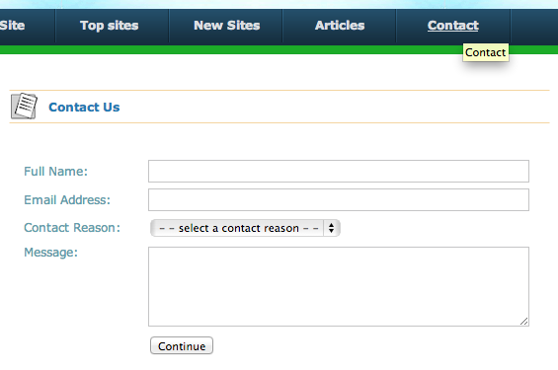
Task: Click the Email Address label
Action: pos(67,199)
